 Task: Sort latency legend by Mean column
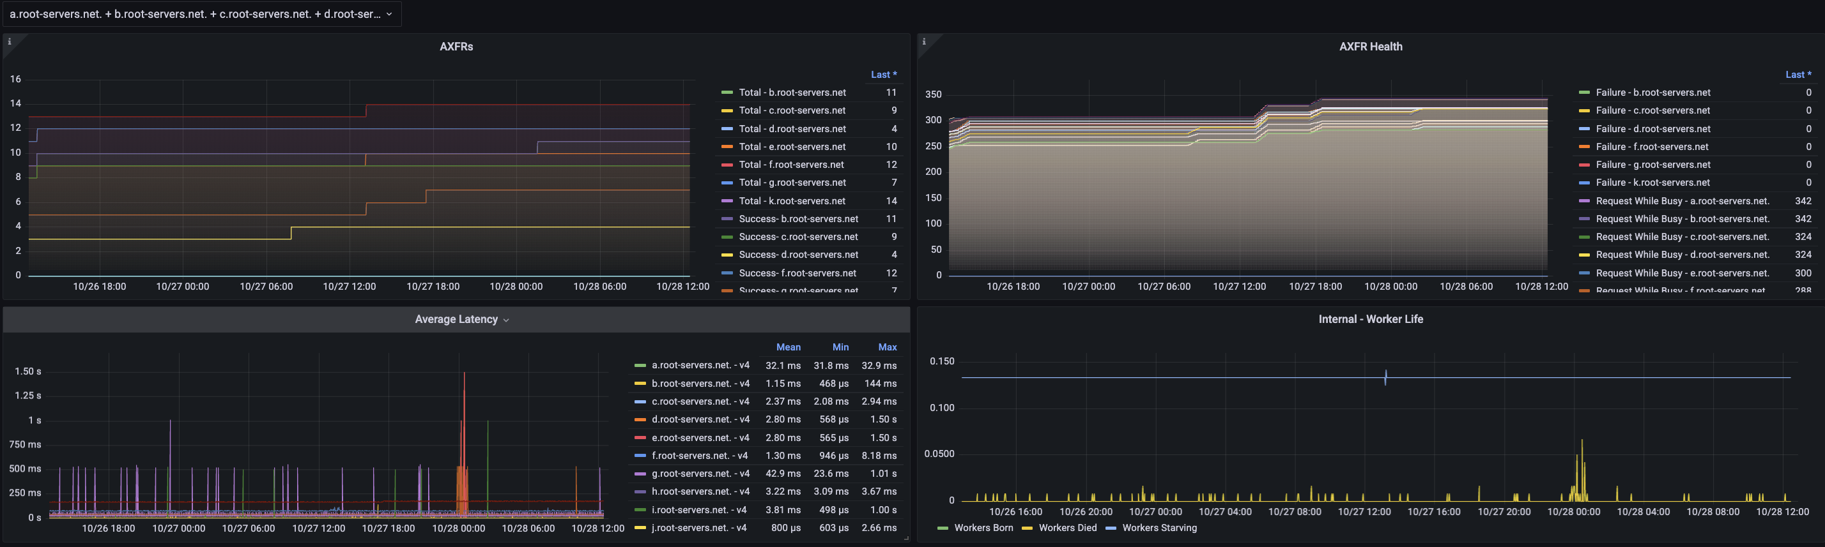788,347
